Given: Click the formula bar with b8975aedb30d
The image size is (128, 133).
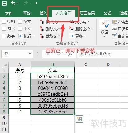Looking at the screenshot, I should (x=103, y=54).
